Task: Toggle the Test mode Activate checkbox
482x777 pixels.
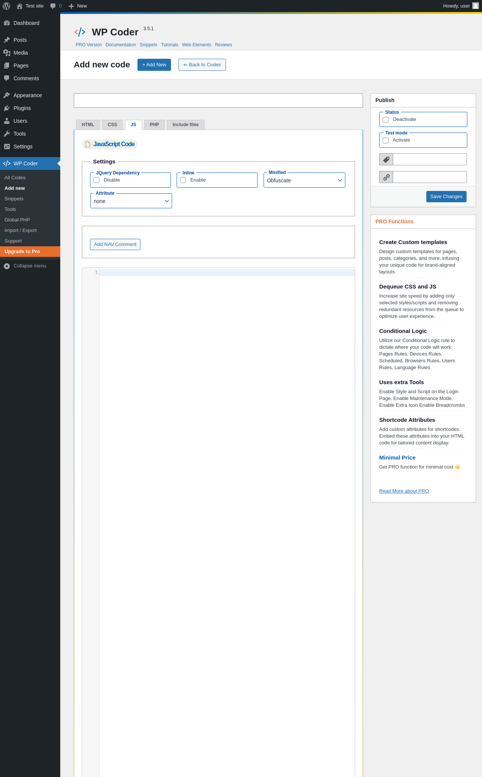Action: pos(386,140)
